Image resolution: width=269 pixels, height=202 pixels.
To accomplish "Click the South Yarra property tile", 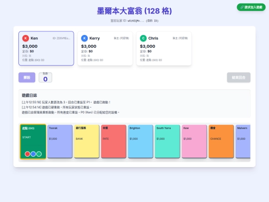I will pos(167,141).
